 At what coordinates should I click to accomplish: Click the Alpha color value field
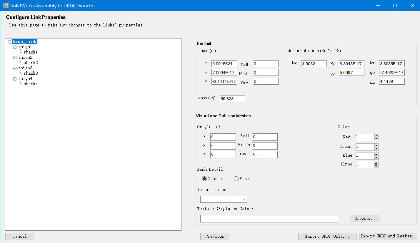click(365, 165)
